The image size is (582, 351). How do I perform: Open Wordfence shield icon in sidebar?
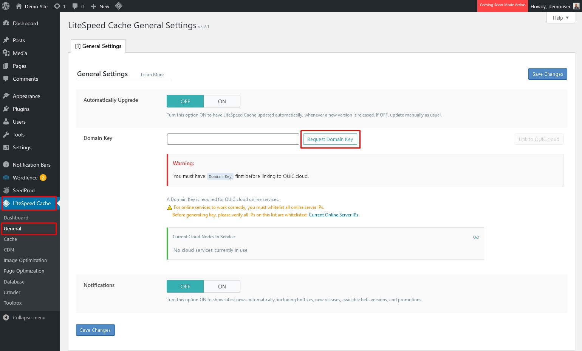coord(6,178)
